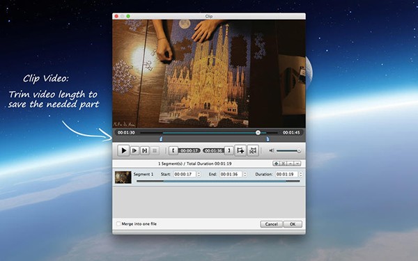Viewport: 418px width, 261px height.
Task: Set start point with left bracket button
Action: pyautogui.click(x=173, y=151)
